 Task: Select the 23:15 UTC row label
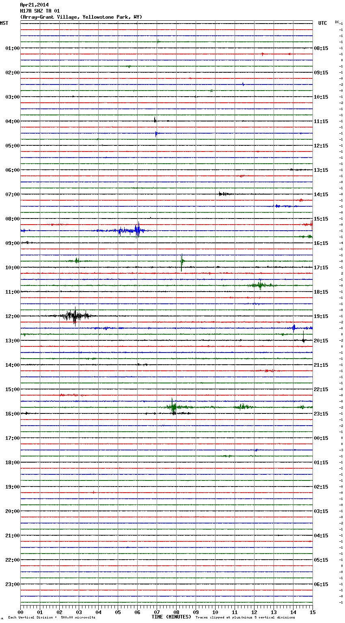pyautogui.click(x=321, y=414)
